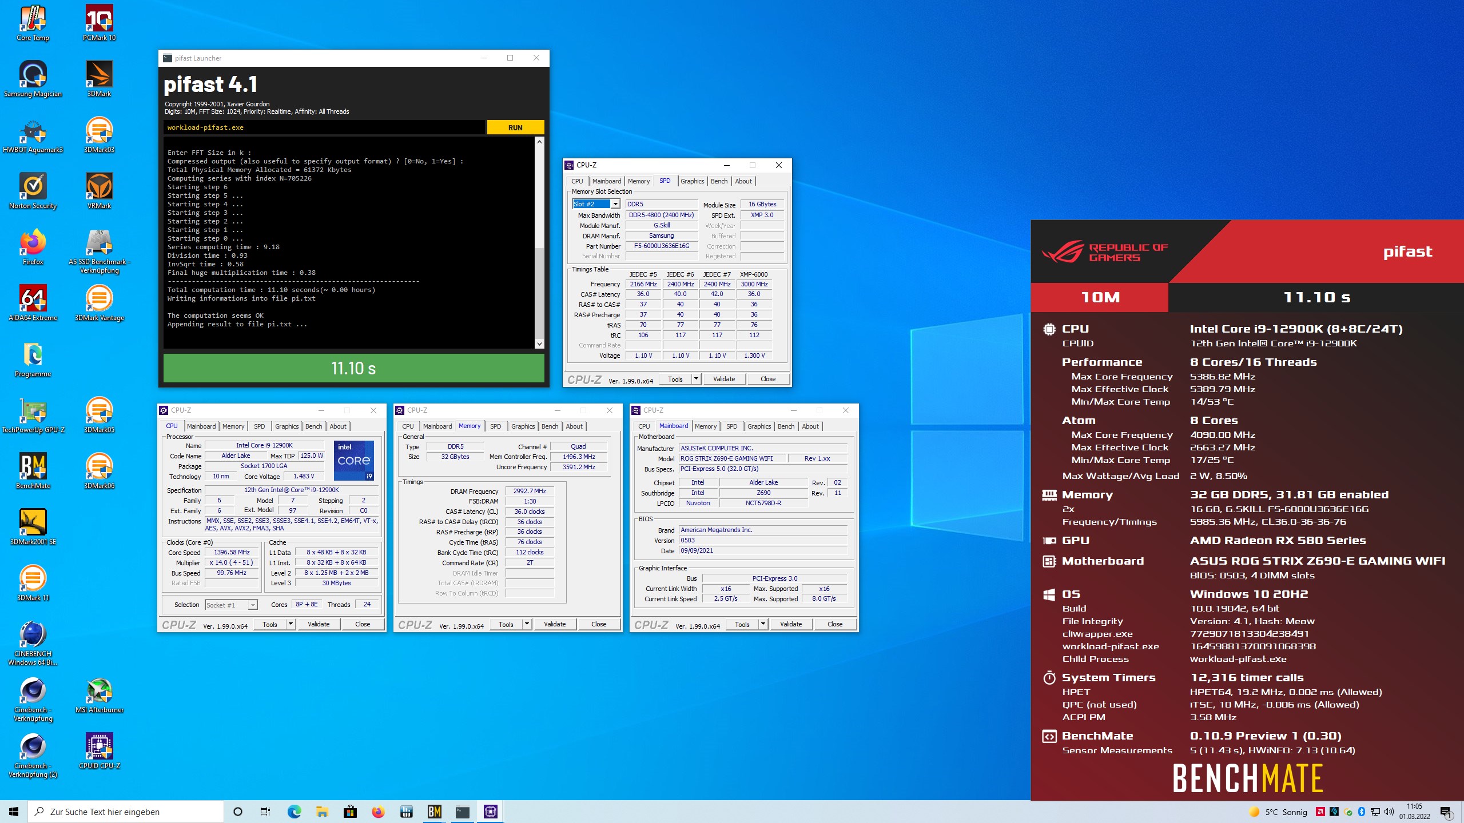Switch to Graphics tab in SPD CPU-Z window
This screenshot has width=1464, height=823.
coord(692,181)
